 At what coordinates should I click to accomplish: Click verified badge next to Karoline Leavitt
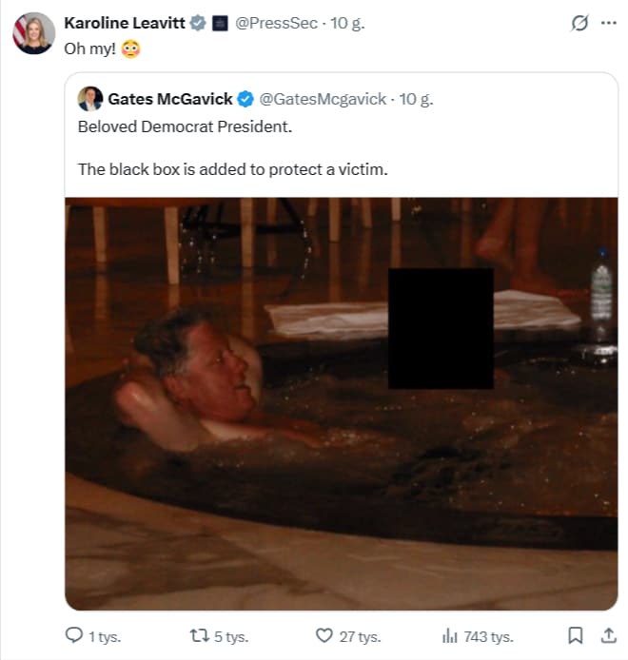tap(197, 23)
